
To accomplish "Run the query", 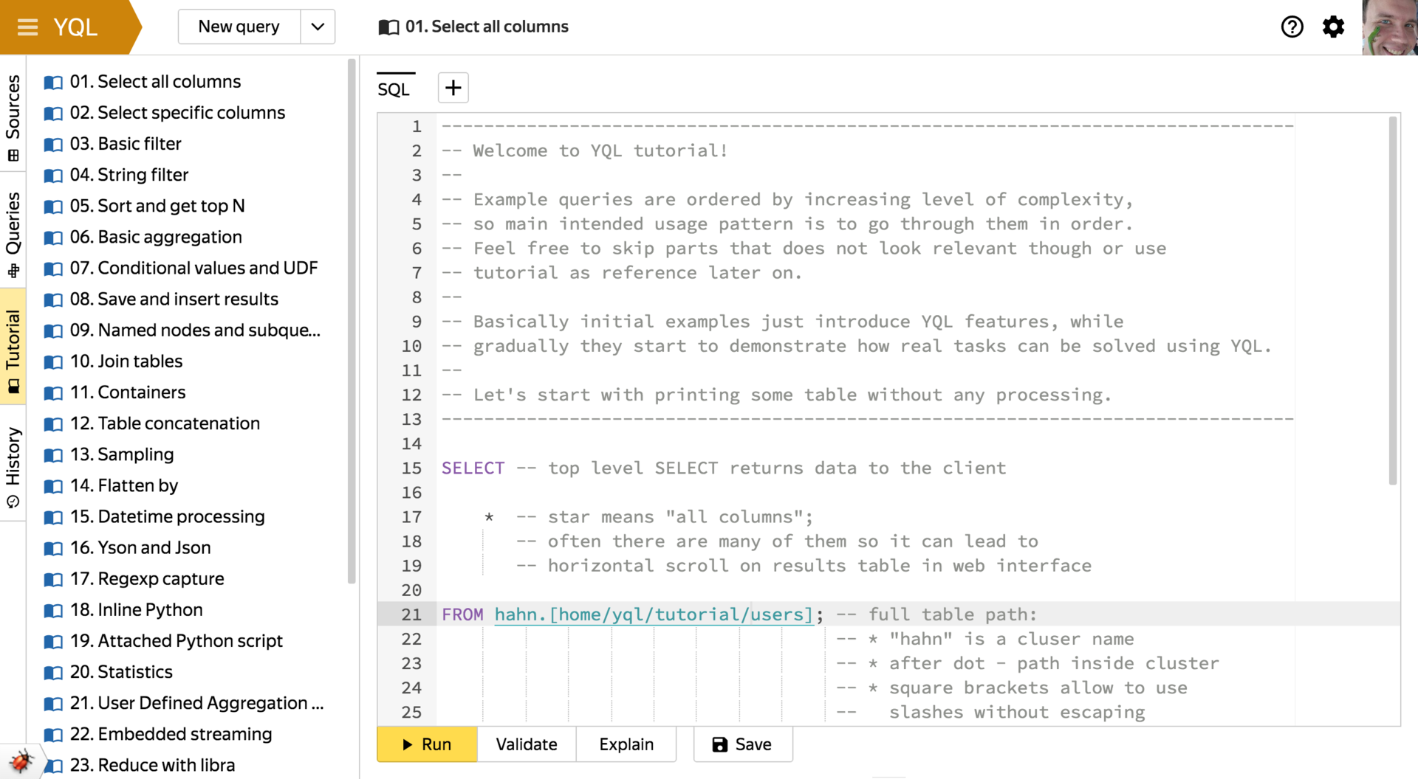I will pos(427,744).
